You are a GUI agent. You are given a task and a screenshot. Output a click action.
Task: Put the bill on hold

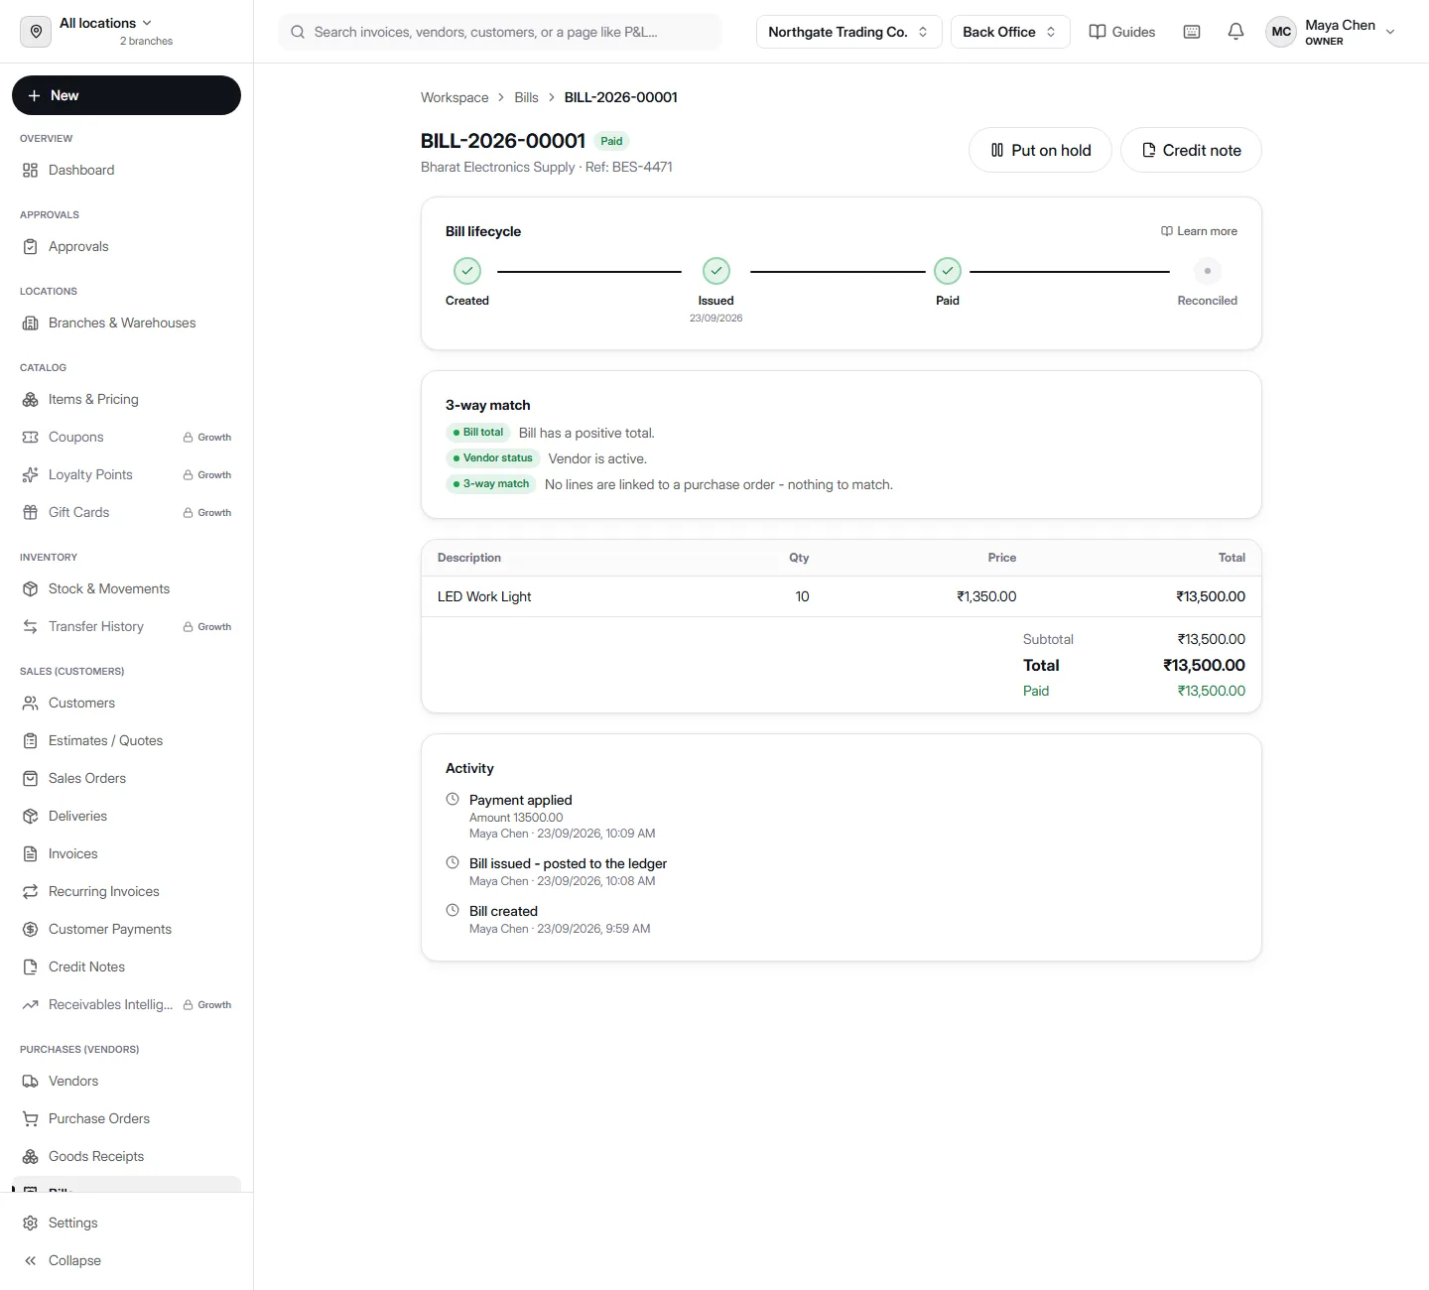(x=1040, y=150)
